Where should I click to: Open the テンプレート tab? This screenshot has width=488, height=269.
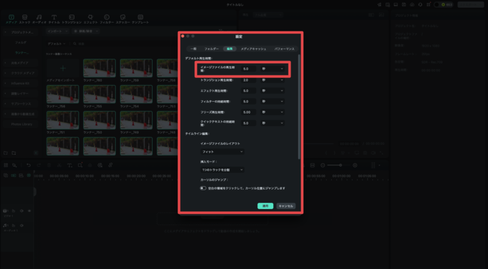[x=140, y=20]
